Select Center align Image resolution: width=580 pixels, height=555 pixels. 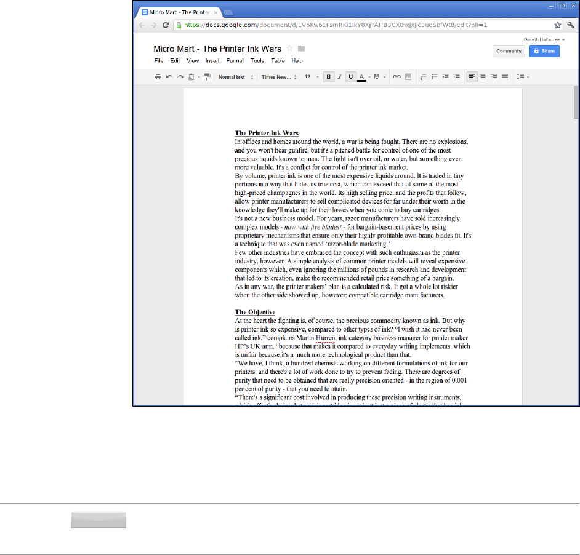pos(483,77)
